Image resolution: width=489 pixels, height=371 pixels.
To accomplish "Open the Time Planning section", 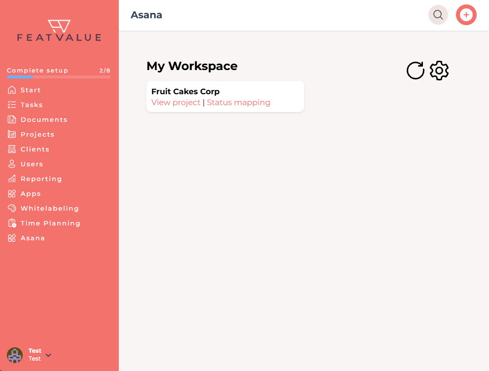I will [12, 223].
